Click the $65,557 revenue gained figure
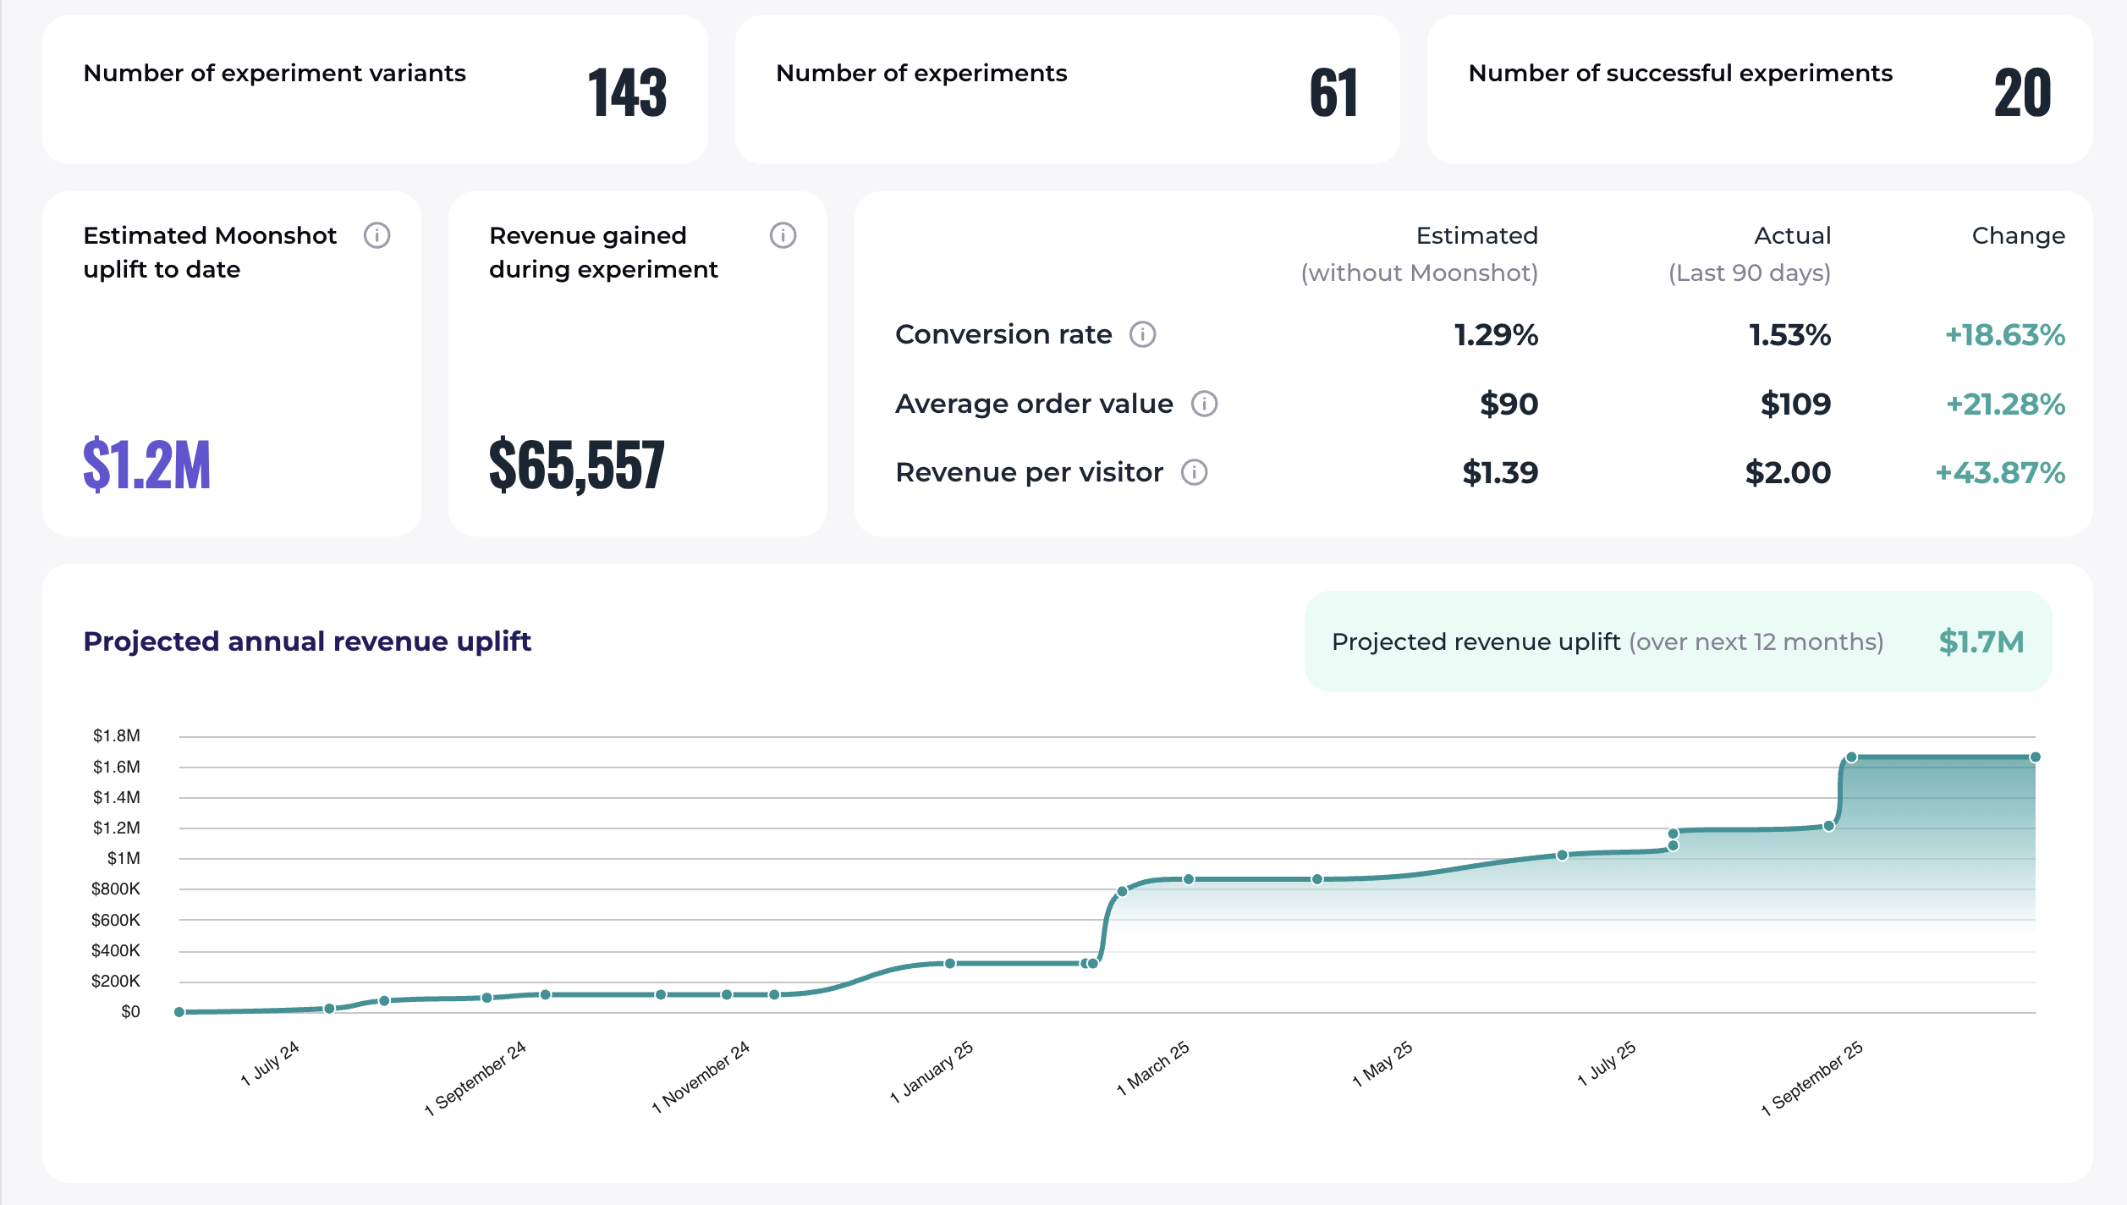Viewport: 2127px width, 1205px height. click(577, 465)
